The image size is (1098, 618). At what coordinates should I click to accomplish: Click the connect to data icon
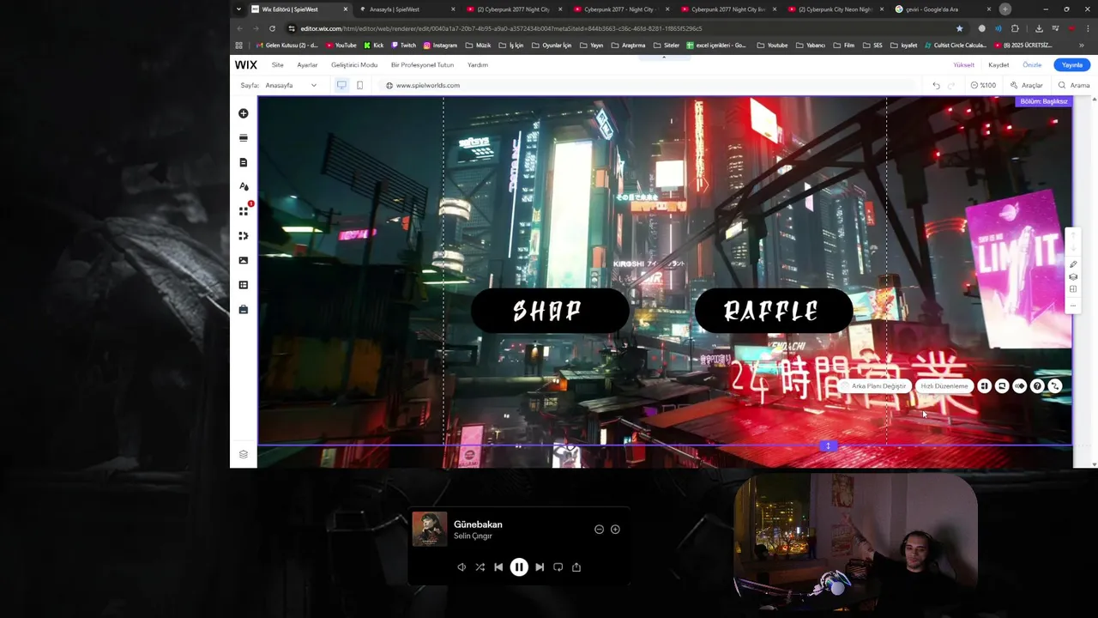1055,386
